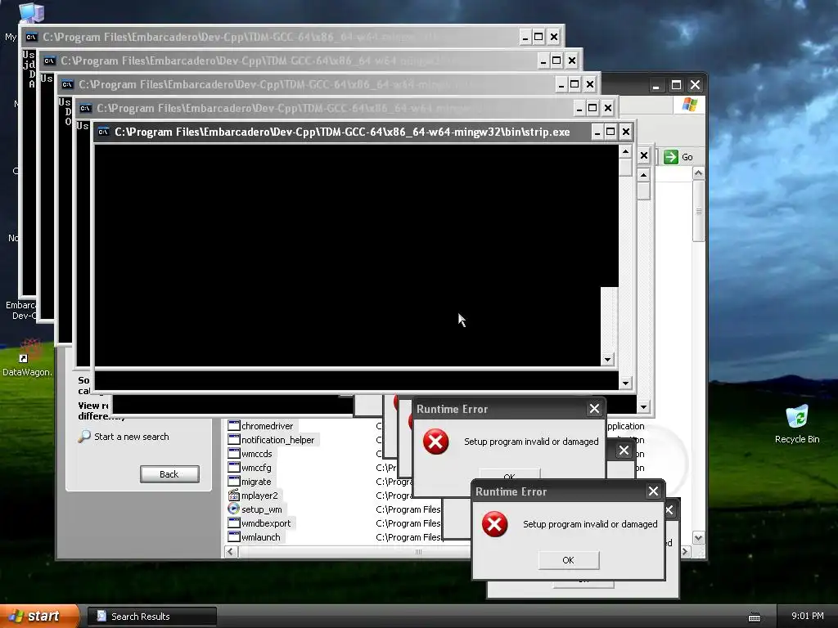
Task: Click mplayer2 media player file icon
Action: (x=233, y=495)
